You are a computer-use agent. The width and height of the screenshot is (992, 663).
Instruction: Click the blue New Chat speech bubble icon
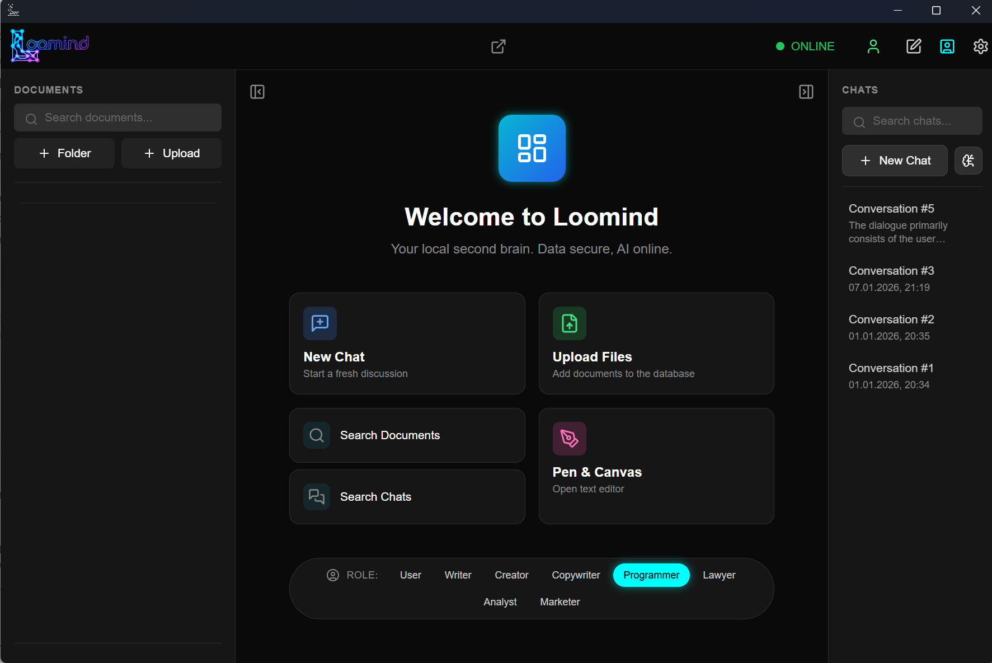[319, 323]
